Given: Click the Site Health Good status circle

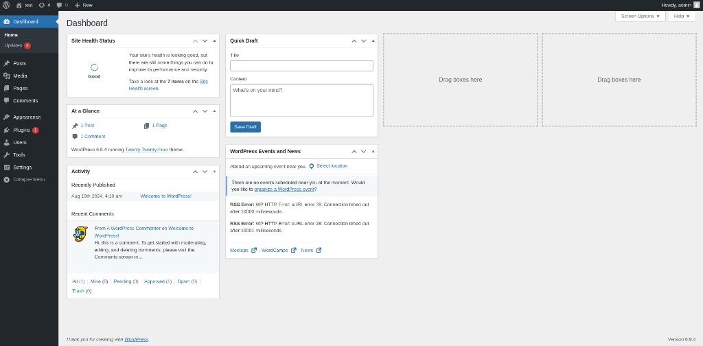Looking at the screenshot, I should click(x=94, y=67).
